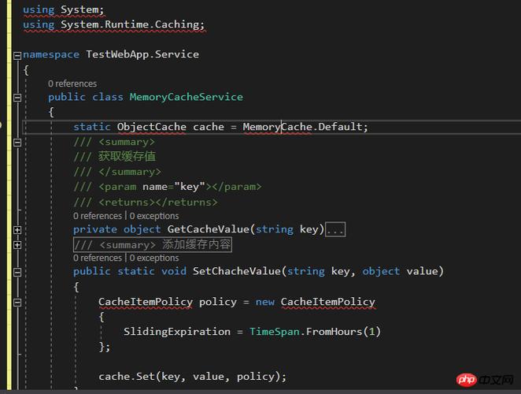Click 'GetCacheValue' method name

click(209, 229)
